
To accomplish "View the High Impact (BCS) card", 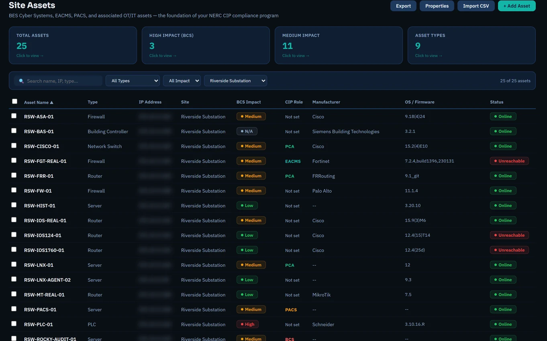I will click(x=206, y=45).
